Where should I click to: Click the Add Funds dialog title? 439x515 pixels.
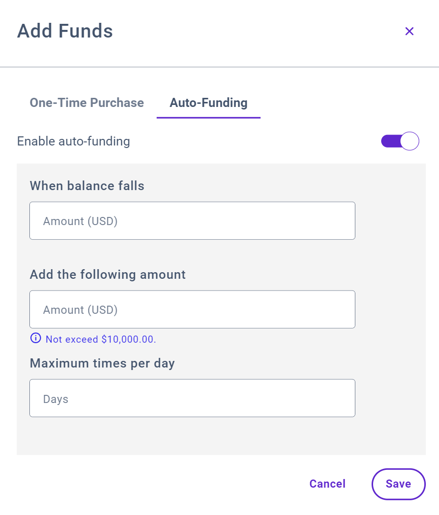pyautogui.click(x=65, y=31)
